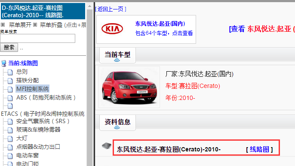
Task: Click 年份:2010- red text
Action: [180, 98]
